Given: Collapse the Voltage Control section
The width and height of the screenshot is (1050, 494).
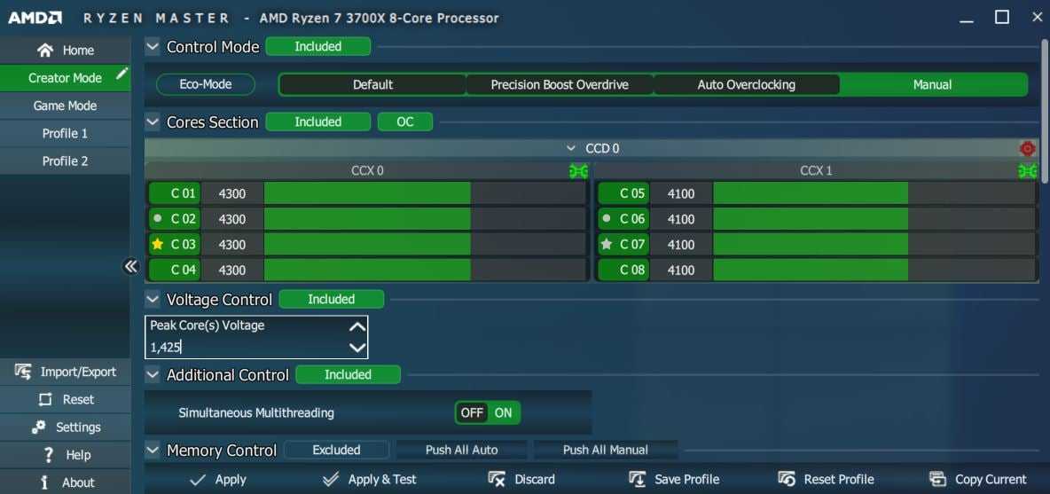Looking at the screenshot, I should click(153, 300).
